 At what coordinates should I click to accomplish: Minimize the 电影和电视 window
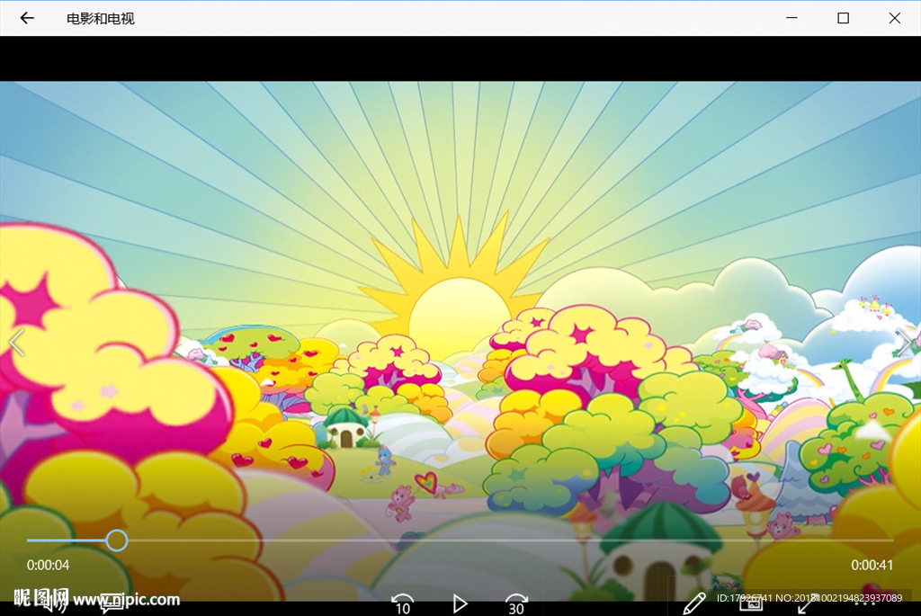pos(791,18)
